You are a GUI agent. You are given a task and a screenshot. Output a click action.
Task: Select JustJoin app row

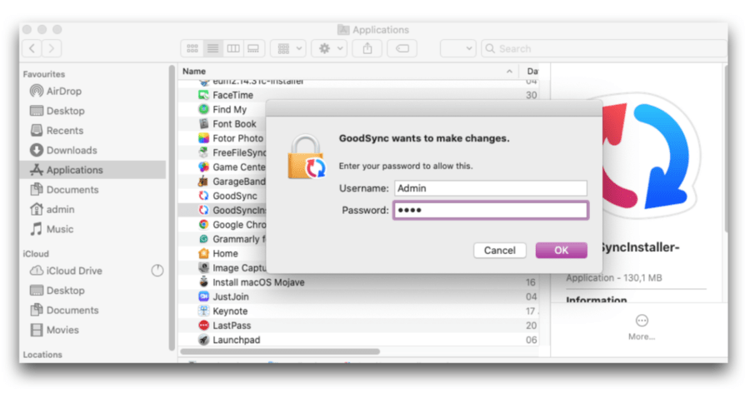coord(357,296)
